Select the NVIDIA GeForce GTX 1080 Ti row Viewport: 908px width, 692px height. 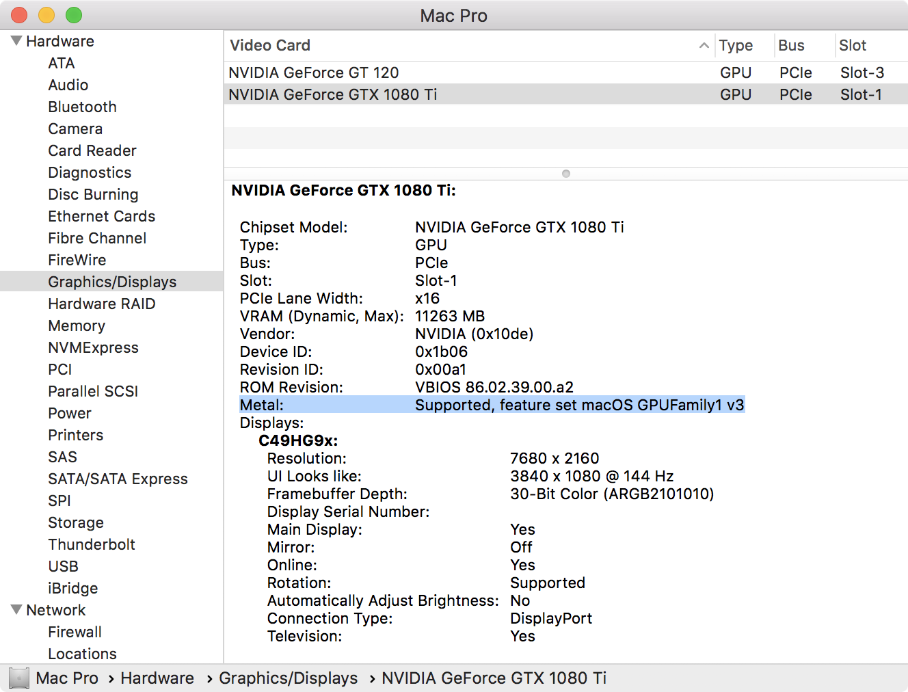(565, 94)
